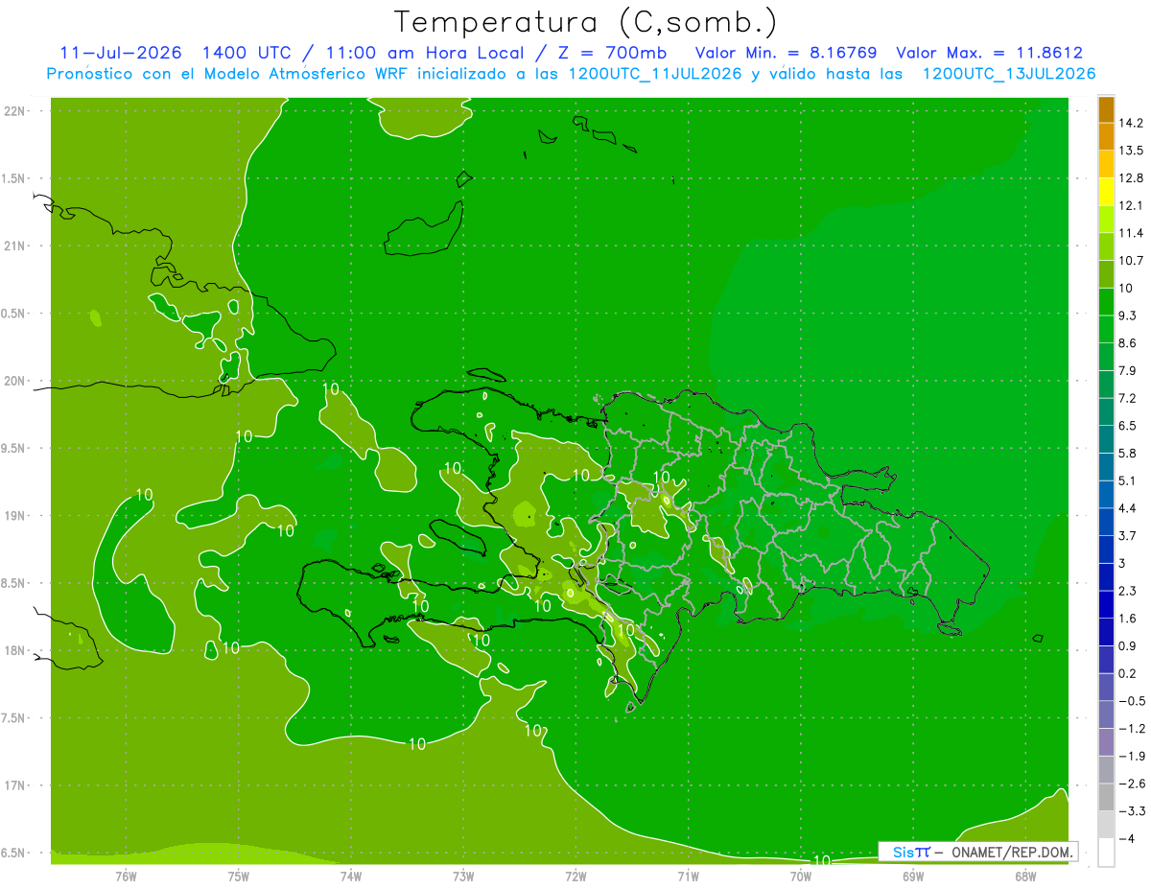Click the 2.3 colorbar value

coord(1128,591)
